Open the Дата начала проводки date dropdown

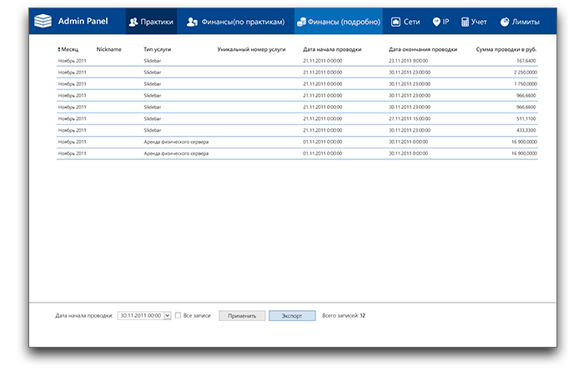point(168,315)
